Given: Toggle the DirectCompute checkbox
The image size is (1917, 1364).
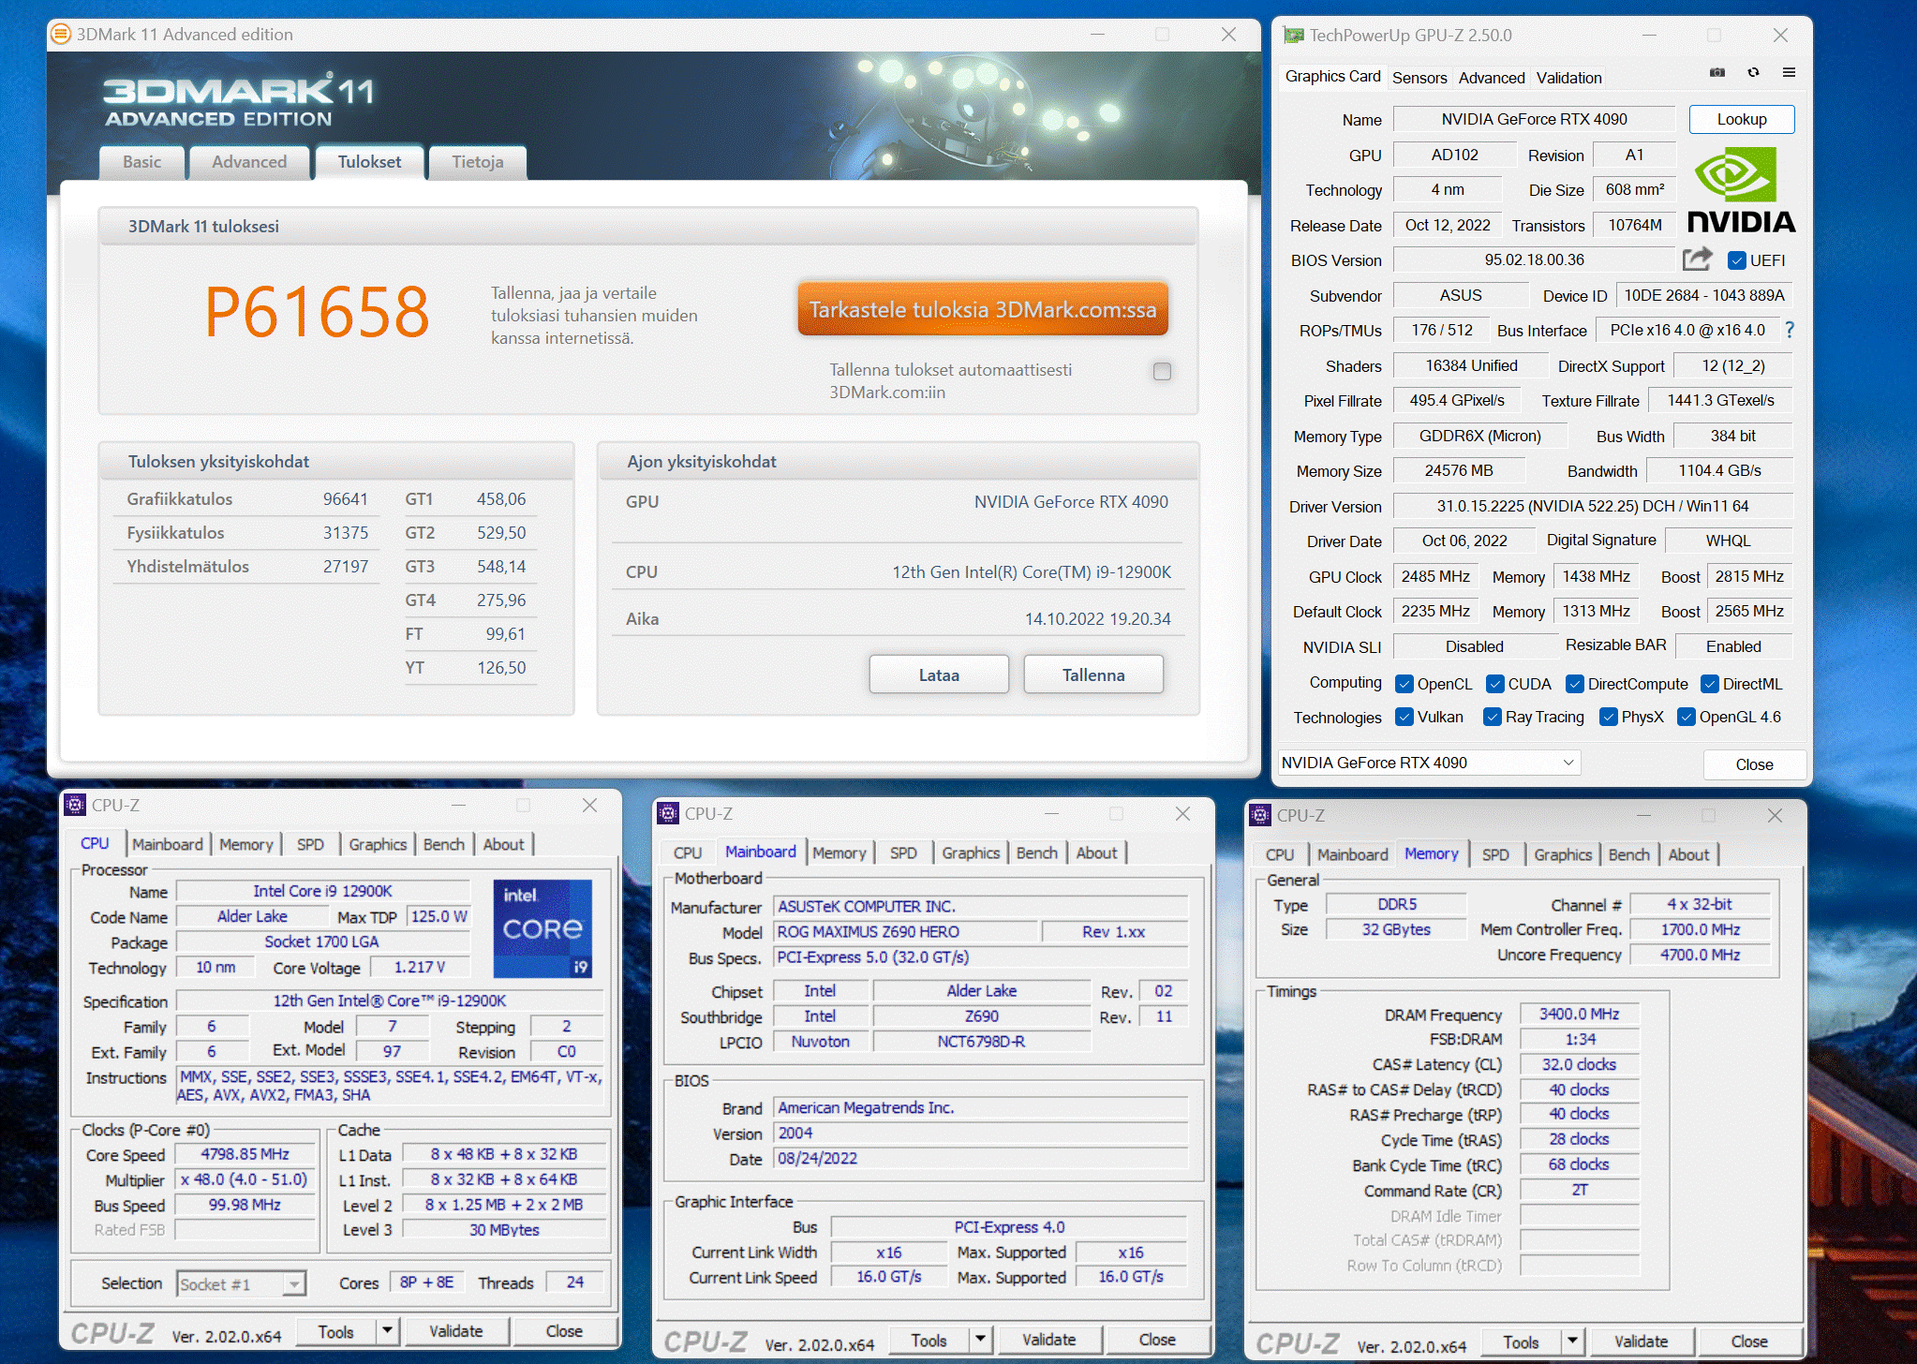Looking at the screenshot, I should [x=1575, y=684].
